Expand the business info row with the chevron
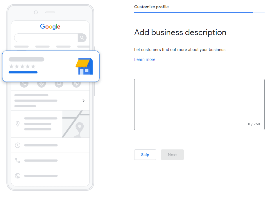The image size is (280, 197). (x=83, y=100)
